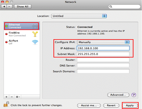
Task: Open the Configure IPv4 dropdown
Action: click(x=103, y=42)
